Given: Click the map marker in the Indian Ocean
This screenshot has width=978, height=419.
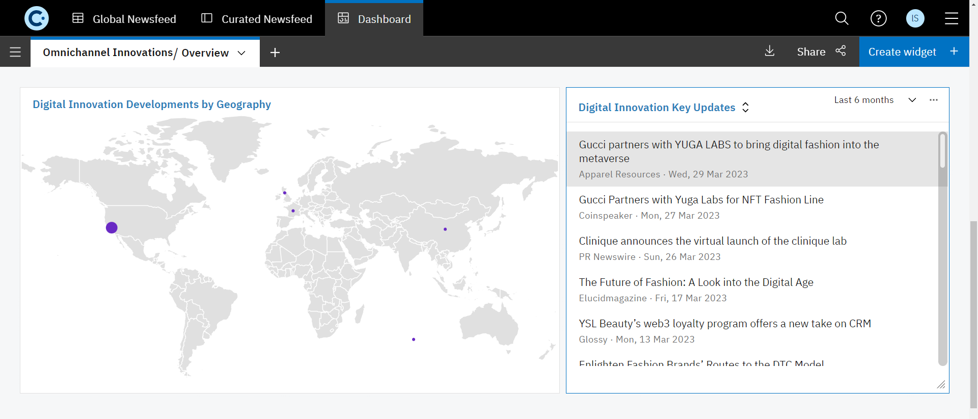Looking at the screenshot, I should point(414,339).
